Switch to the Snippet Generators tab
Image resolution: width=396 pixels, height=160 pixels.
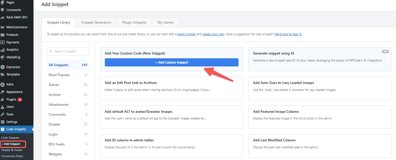(x=96, y=22)
